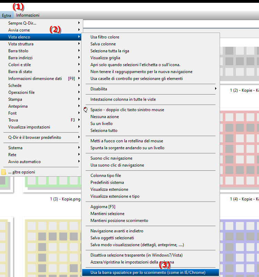The width and height of the screenshot is (259, 277).
Task: Expand the Avvia come submenu
Action: tap(40, 30)
